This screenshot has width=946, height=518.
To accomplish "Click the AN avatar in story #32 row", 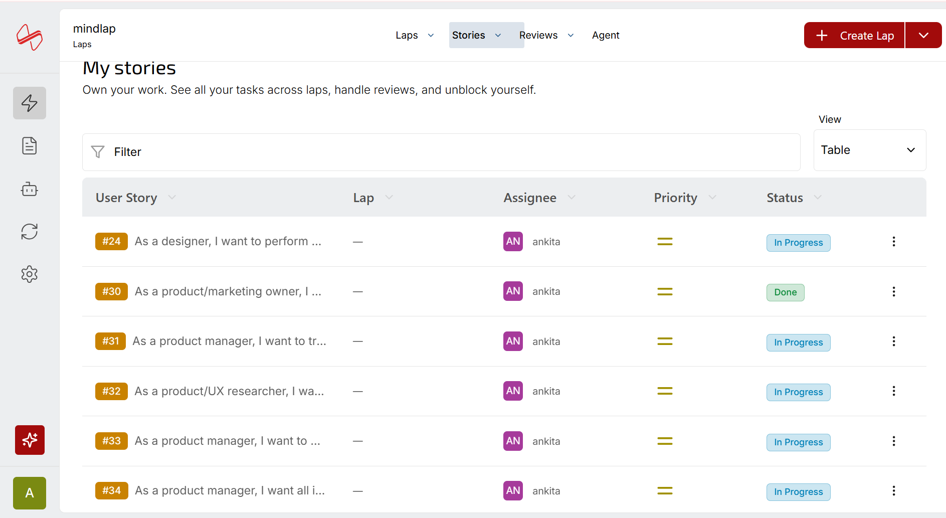I will pos(513,391).
